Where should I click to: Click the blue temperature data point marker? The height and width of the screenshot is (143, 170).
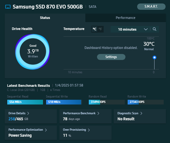[x=155, y=57]
